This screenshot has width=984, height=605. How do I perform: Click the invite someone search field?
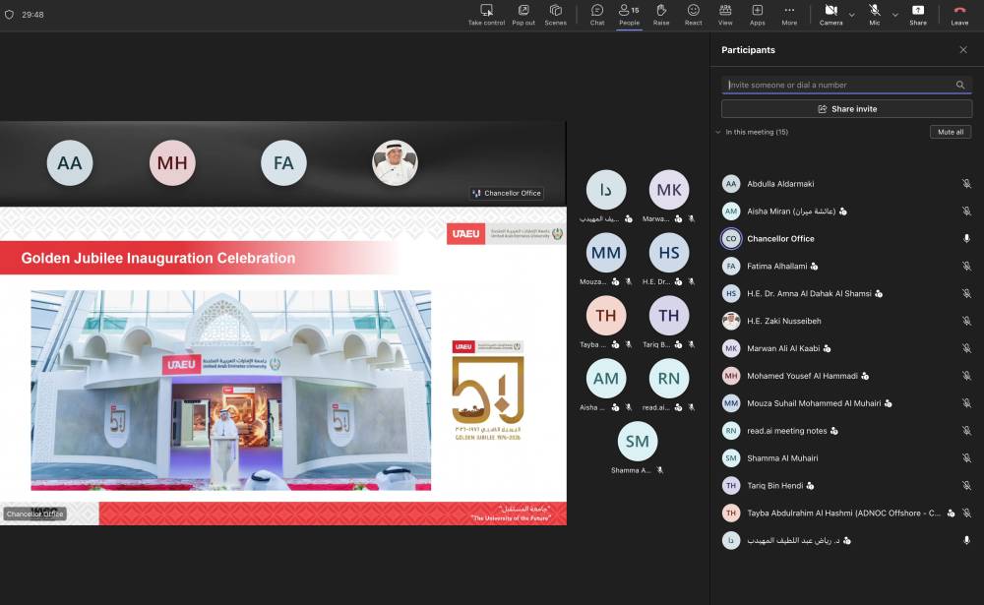838,85
